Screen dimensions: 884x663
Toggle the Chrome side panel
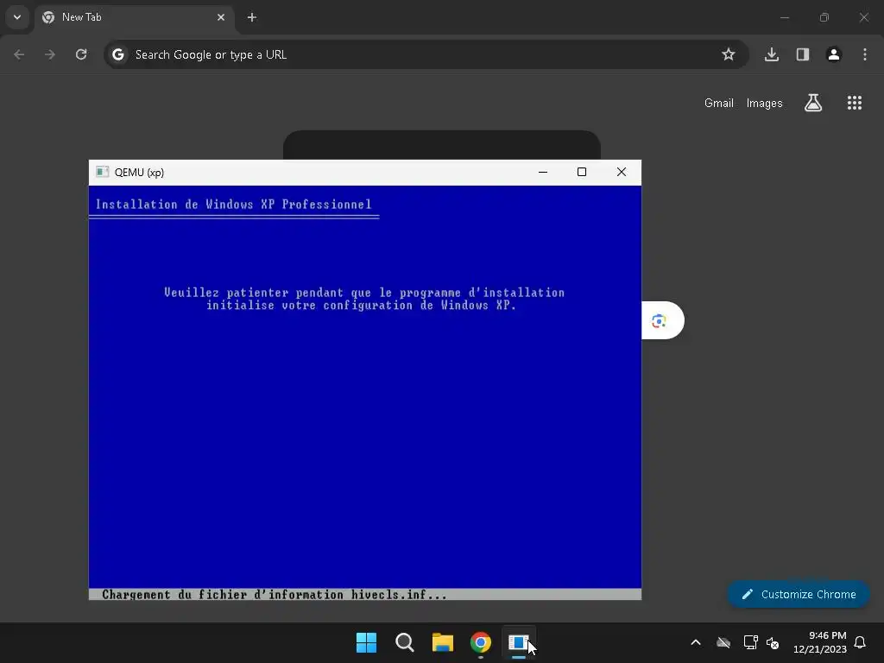(803, 54)
